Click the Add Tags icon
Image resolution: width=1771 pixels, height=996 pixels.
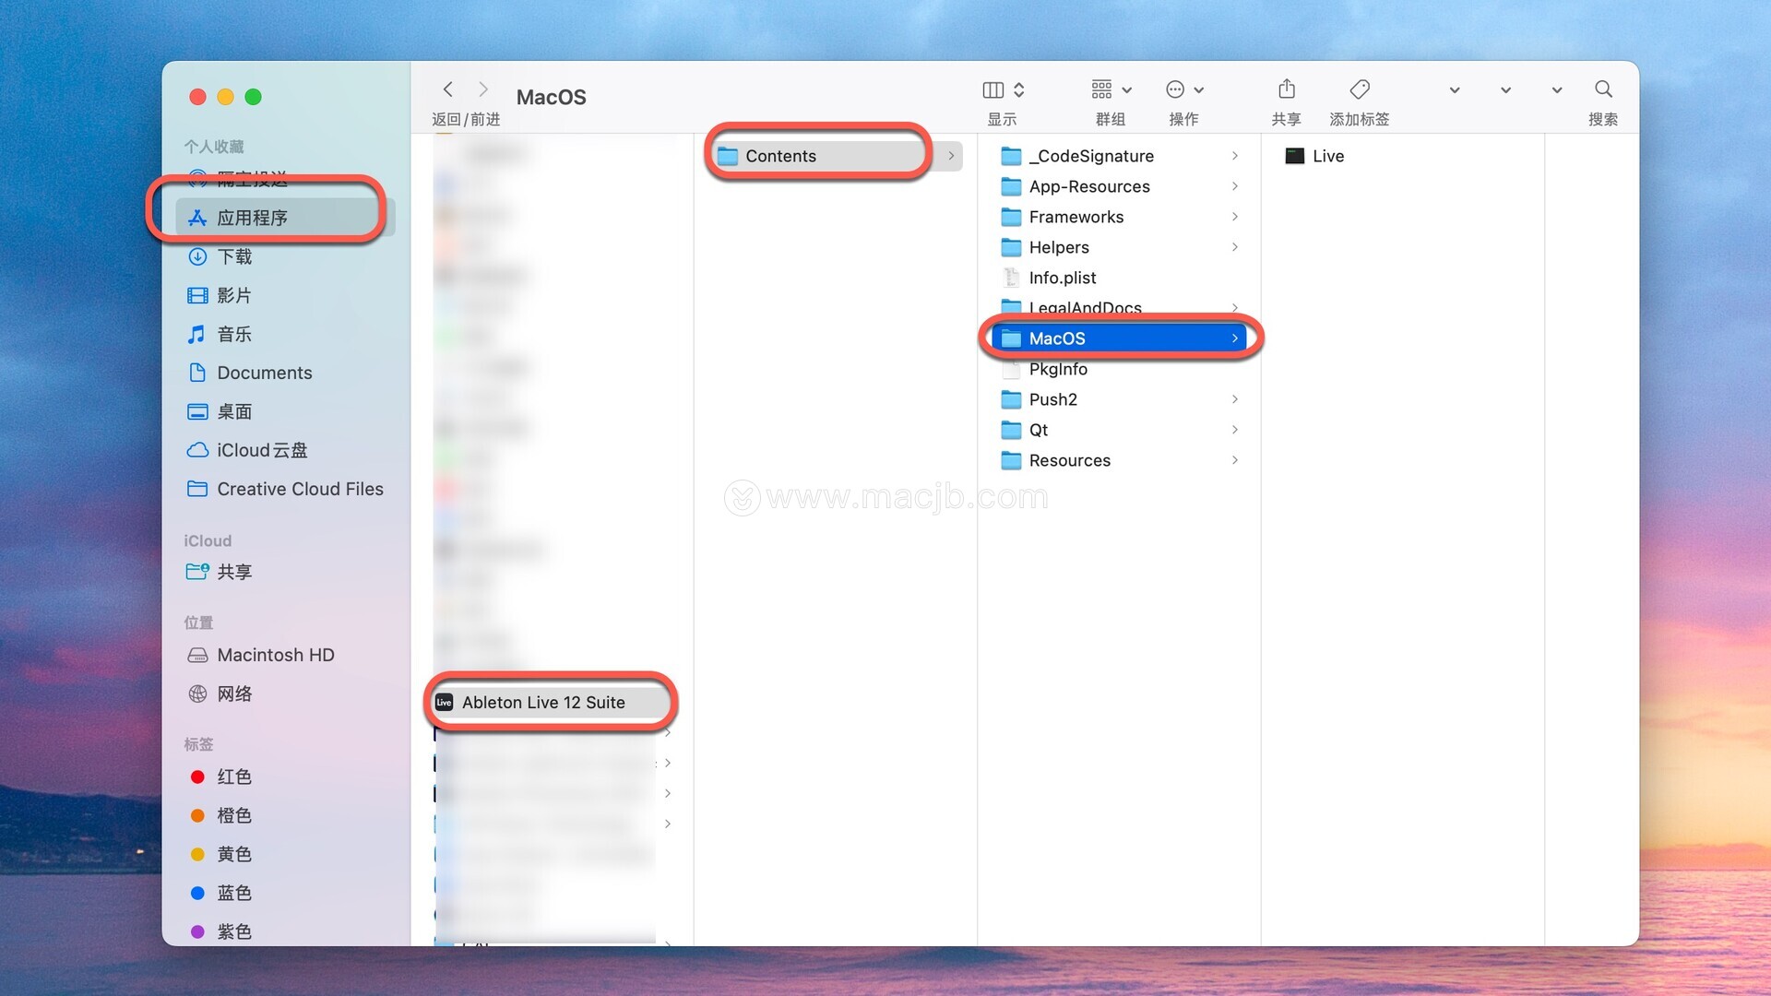(1359, 89)
